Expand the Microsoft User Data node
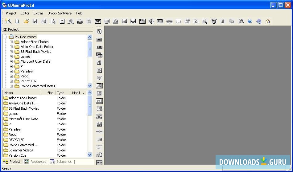This screenshot has height=172, width=293. coord(11,61)
